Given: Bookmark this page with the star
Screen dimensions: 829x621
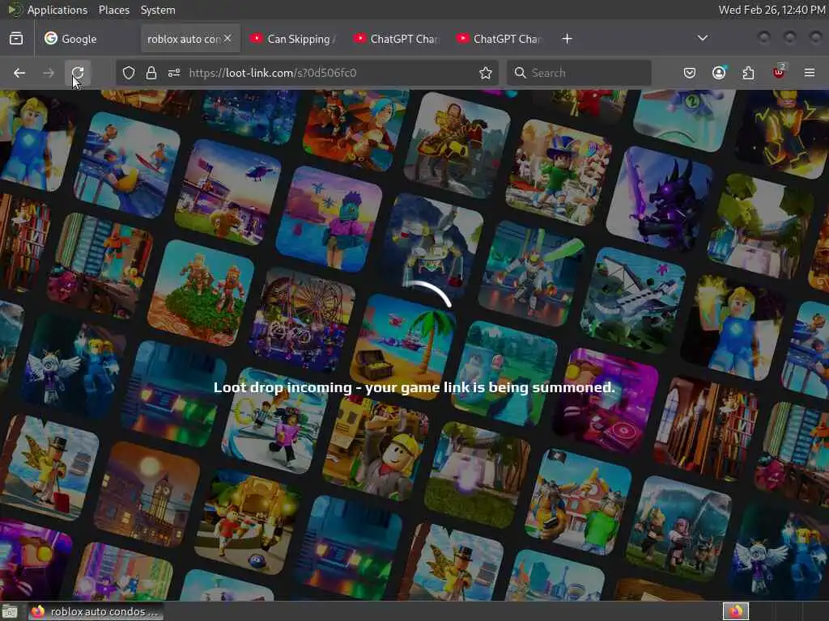Looking at the screenshot, I should tap(486, 73).
